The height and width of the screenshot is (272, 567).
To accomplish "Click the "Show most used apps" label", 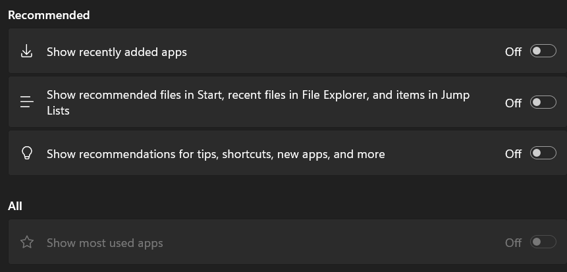I will (x=105, y=243).
